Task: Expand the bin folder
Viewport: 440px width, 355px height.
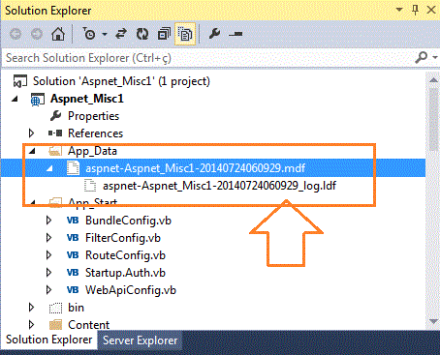Action: click(31, 308)
